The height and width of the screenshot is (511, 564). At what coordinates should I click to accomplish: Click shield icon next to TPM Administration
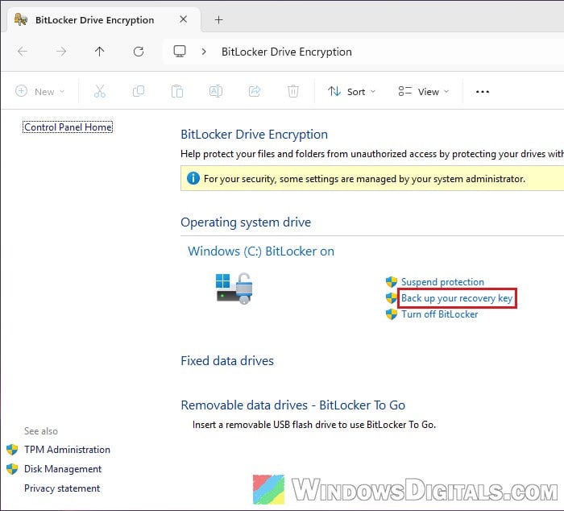click(x=12, y=450)
